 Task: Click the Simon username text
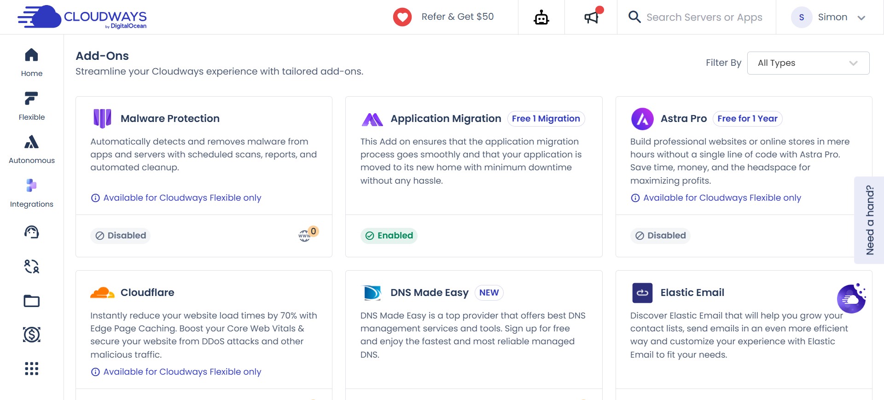(x=832, y=17)
